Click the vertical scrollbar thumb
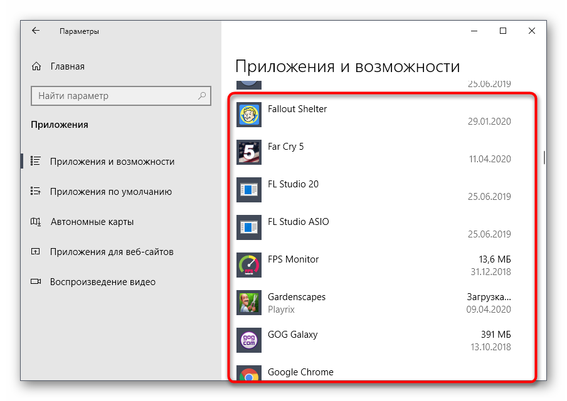 544,157
